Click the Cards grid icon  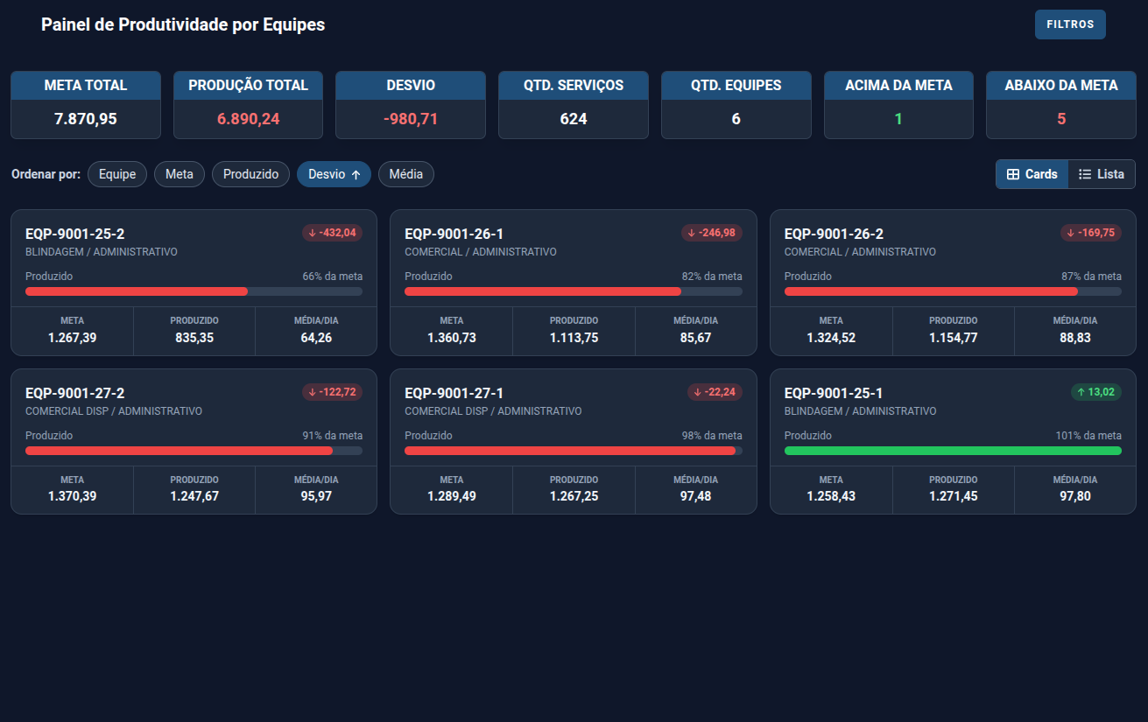[1013, 174]
